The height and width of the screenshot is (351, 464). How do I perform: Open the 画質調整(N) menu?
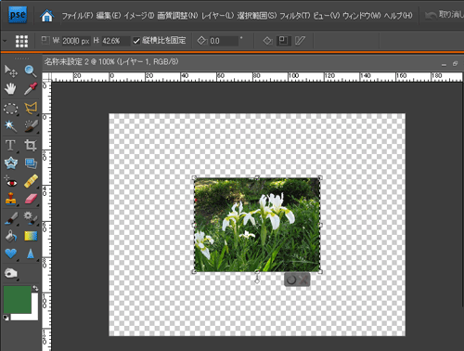pyautogui.click(x=177, y=16)
